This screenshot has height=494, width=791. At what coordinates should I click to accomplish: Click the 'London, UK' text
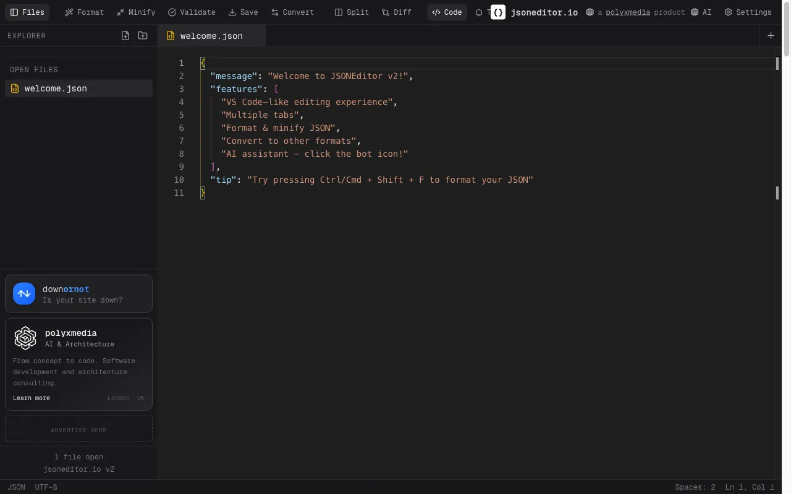(126, 398)
